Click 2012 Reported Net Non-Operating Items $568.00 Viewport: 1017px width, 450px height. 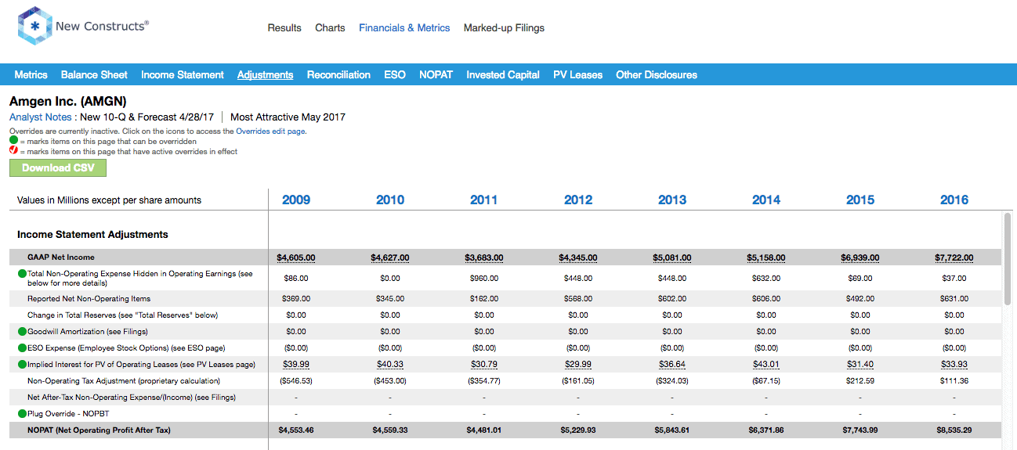578,298
